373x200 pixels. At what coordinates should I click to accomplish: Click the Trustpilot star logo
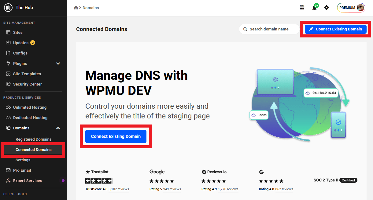(x=88, y=172)
